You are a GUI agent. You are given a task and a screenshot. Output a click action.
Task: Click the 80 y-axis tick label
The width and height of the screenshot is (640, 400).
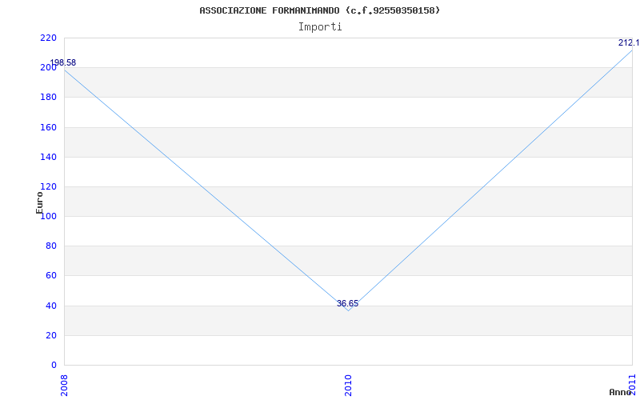click(51, 246)
